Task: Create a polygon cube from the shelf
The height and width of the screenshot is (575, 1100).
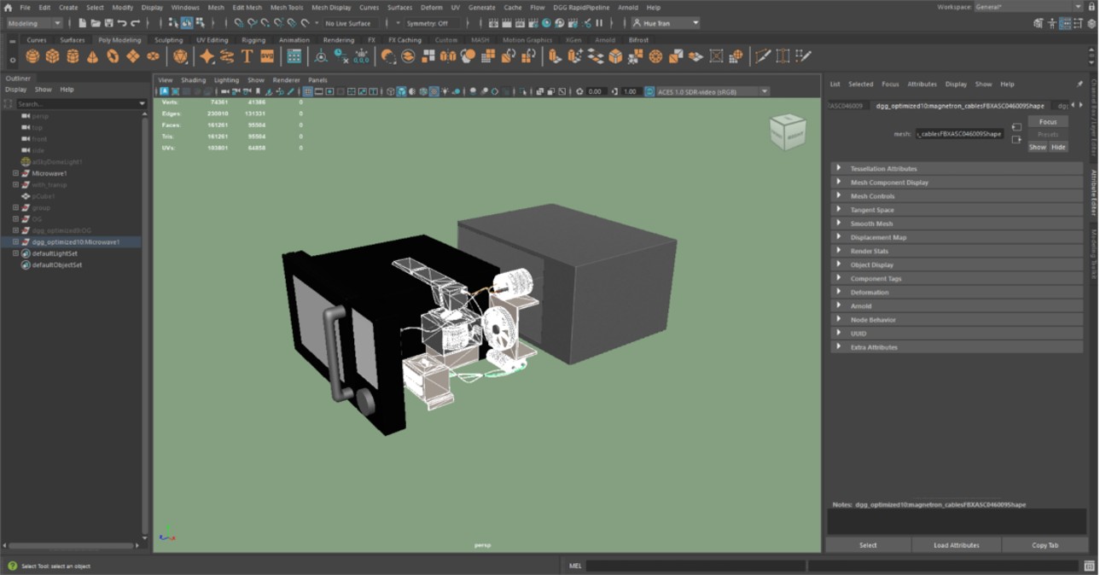Action: (x=52, y=56)
